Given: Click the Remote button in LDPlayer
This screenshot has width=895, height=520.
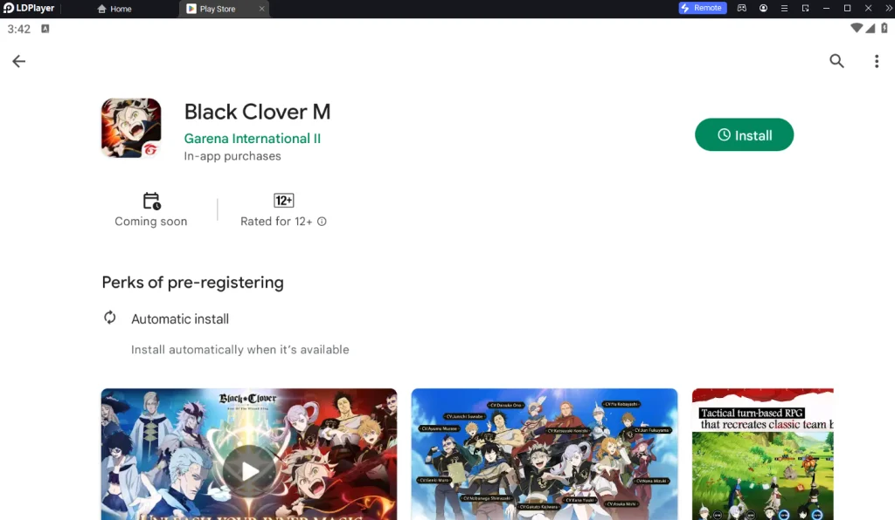Looking at the screenshot, I should [703, 8].
